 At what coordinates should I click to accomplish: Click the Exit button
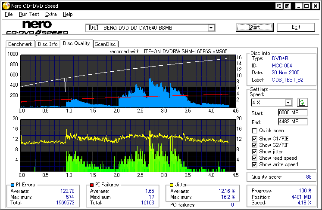(296, 27)
